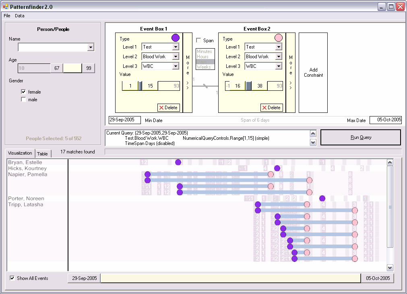This screenshot has width=407, height=294.
Task: Click the Name combo box text field
Action: point(53,47)
